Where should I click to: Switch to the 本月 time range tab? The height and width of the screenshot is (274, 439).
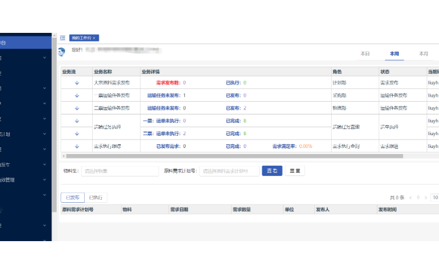pos(424,54)
